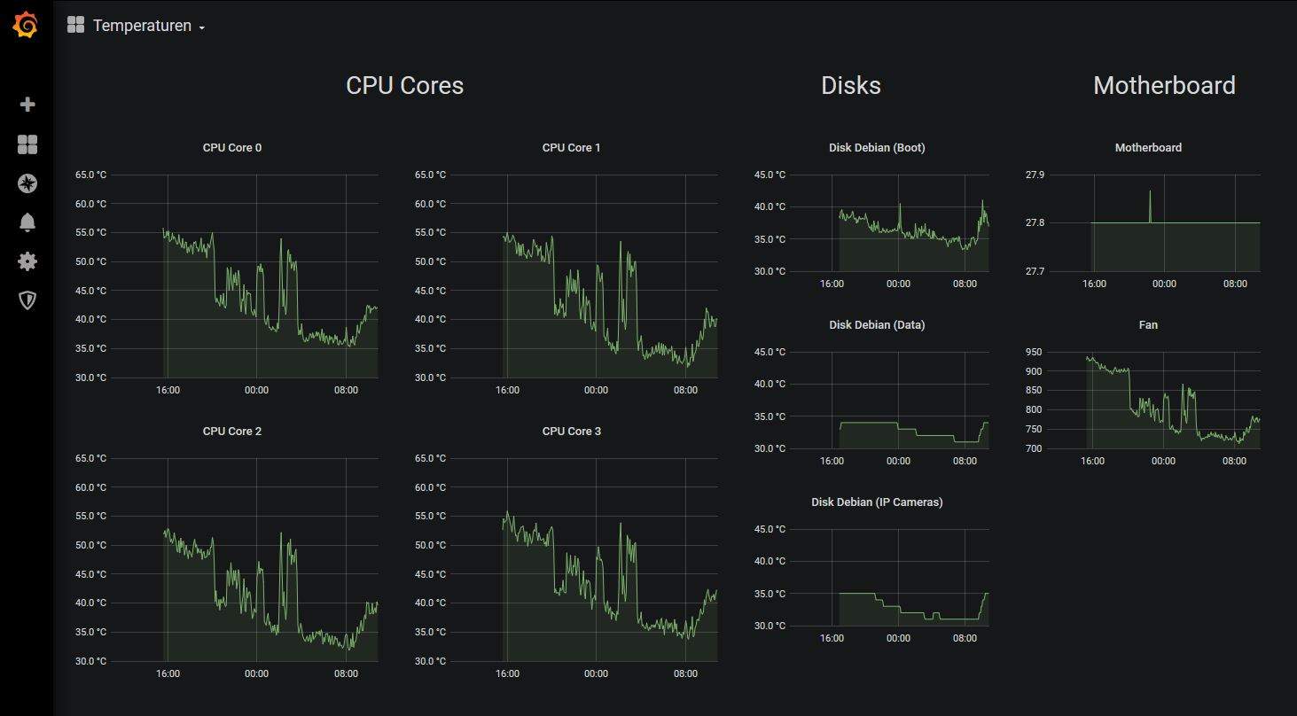Open the Alerting bell icon
1297x716 pixels.
(x=27, y=222)
